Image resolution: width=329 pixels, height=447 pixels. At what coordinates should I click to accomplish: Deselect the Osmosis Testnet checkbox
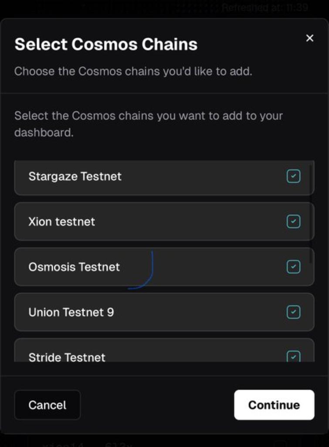(x=293, y=267)
